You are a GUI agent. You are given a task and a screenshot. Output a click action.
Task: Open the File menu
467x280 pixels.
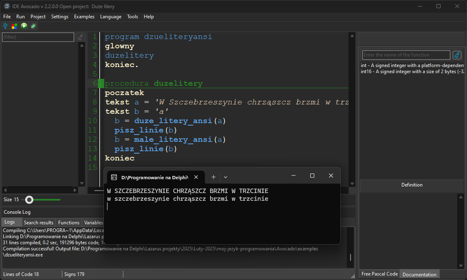pos(7,17)
